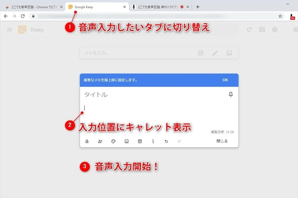
Task: Dismiss the blue pin tip with OK
Action: pyautogui.click(x=225, y=80)
